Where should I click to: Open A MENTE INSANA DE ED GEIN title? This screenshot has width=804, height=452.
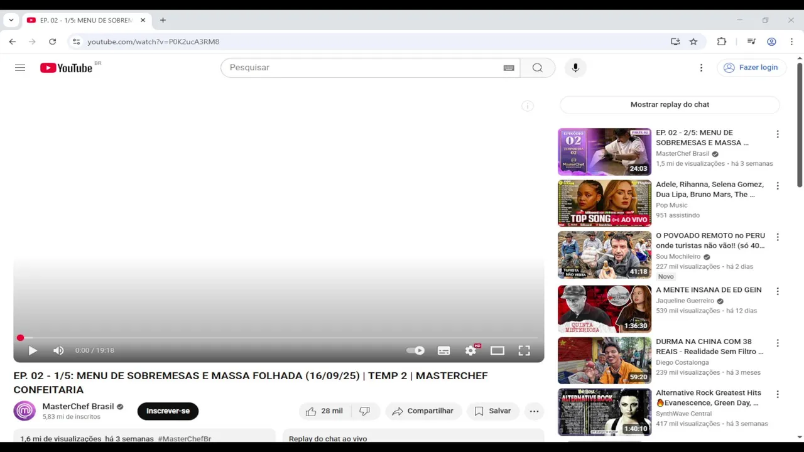pyautogui.click(x=709, y=290)
